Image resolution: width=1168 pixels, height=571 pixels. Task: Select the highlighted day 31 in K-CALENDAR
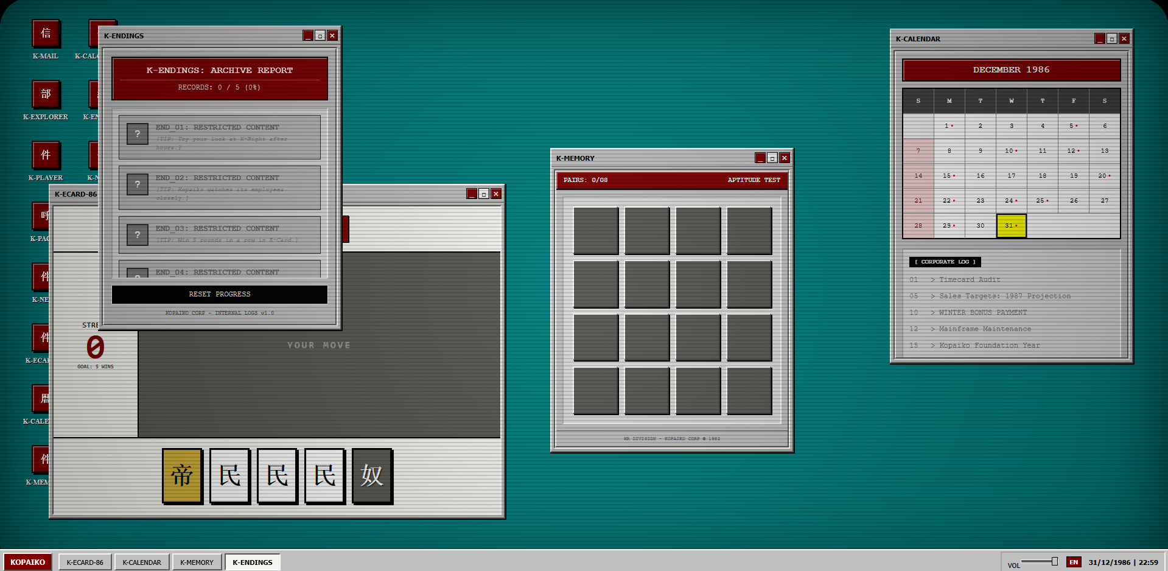pyautogui.click(x=1011, y=226)
